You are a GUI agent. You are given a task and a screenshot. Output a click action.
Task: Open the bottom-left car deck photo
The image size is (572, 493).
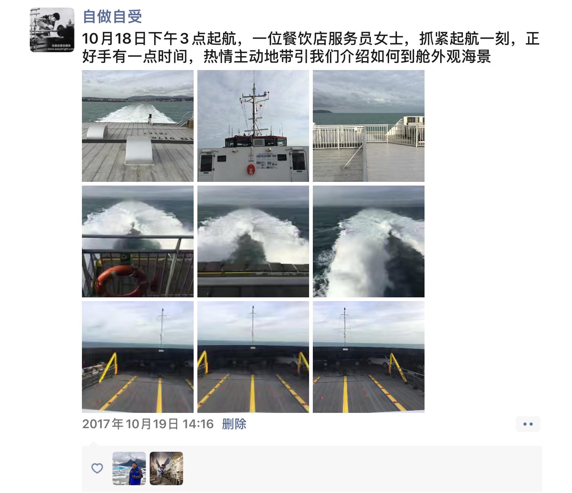138,357
